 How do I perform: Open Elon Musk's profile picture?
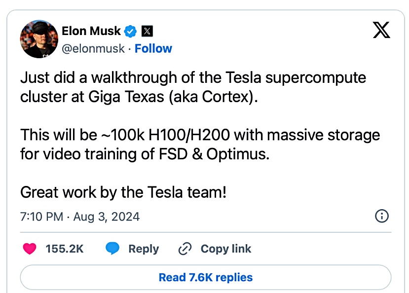[x=39, y=39]
